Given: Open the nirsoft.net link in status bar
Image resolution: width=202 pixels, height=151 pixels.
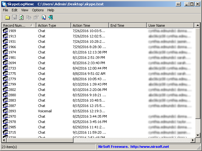Looking at the screenshot, I should click(x=150, y=147).
